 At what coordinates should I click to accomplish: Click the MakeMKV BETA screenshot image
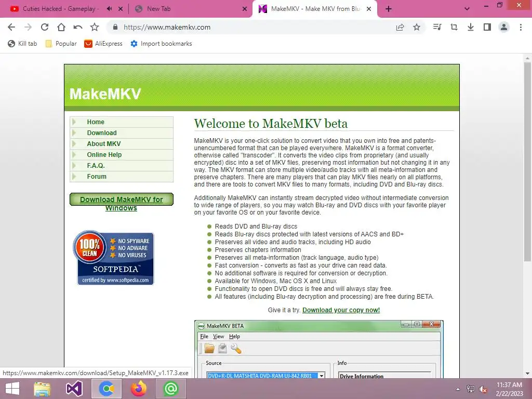319,349
